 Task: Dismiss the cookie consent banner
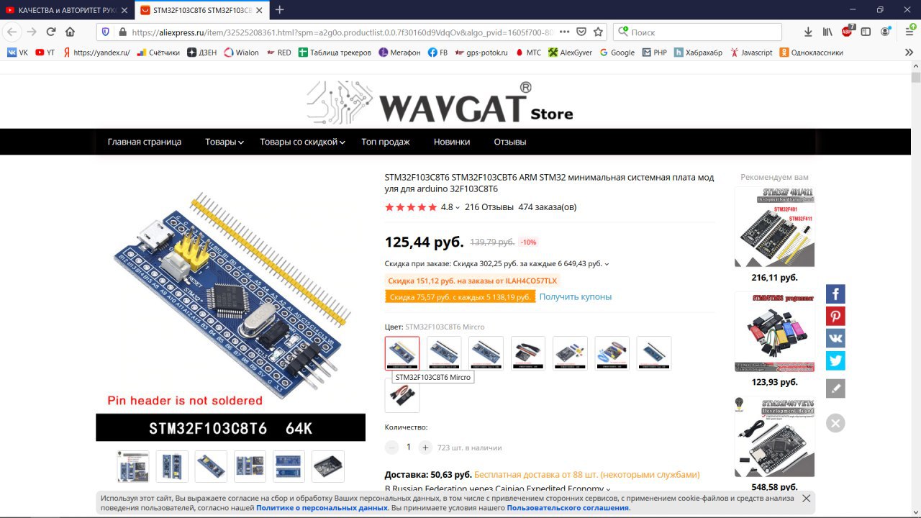807,498
